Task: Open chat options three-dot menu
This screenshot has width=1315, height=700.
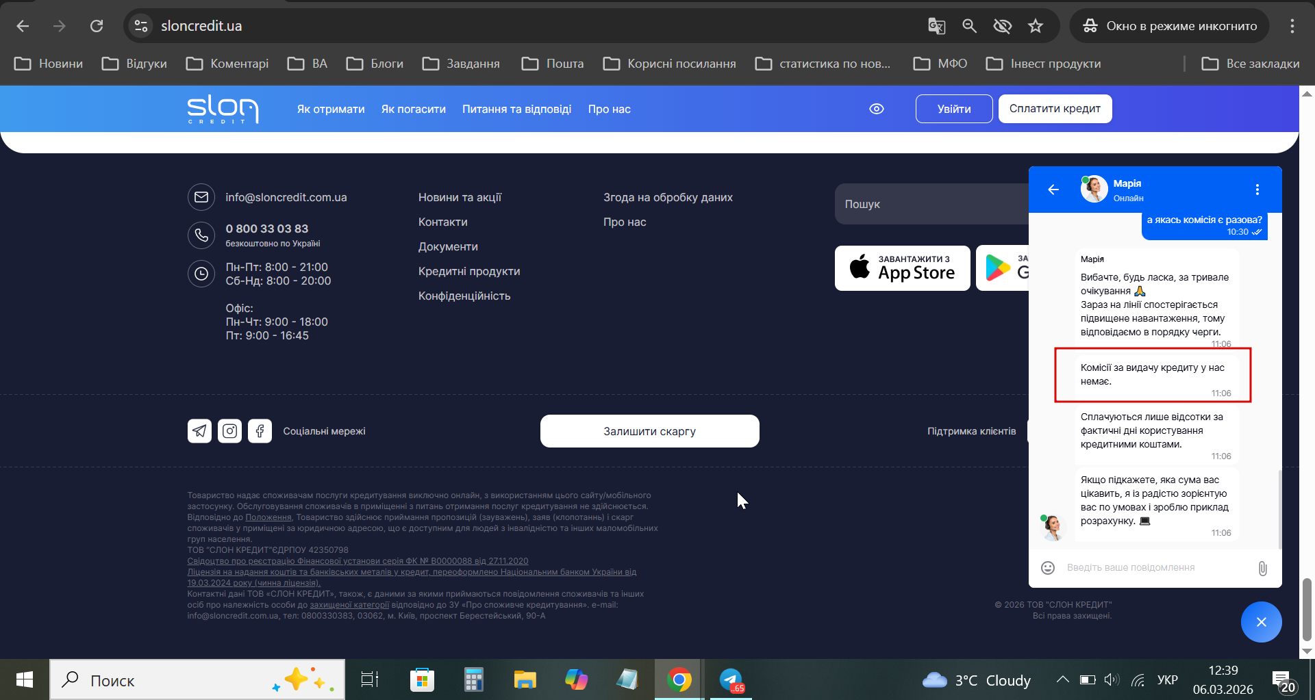Action: 1257,190
